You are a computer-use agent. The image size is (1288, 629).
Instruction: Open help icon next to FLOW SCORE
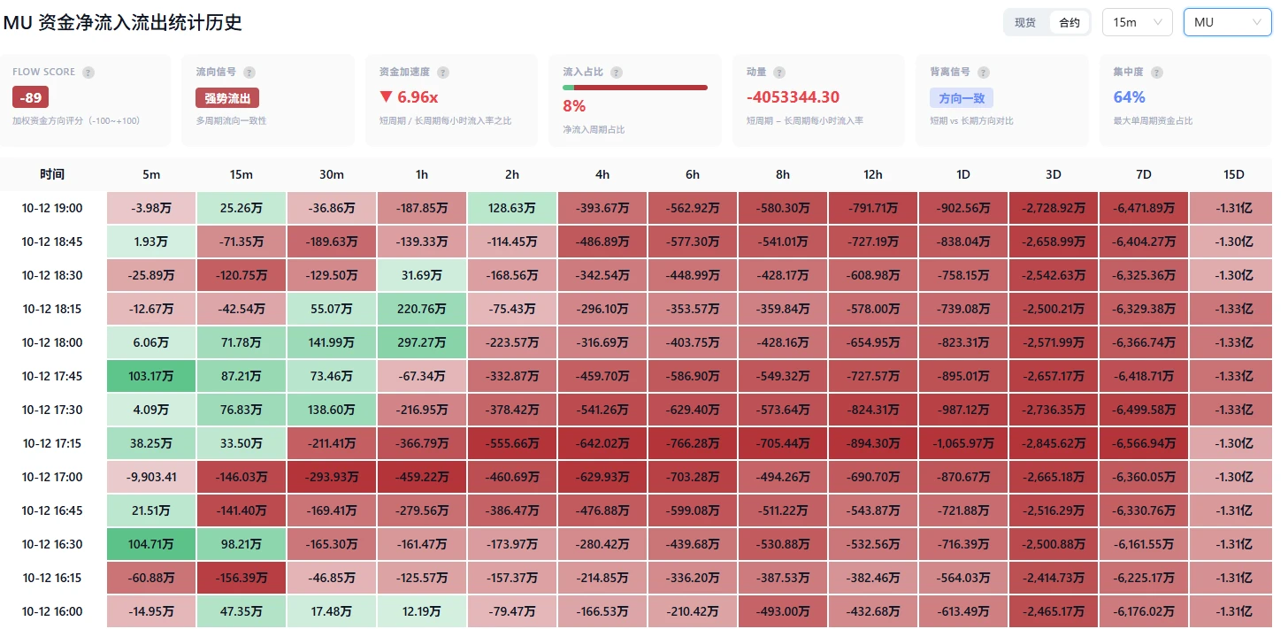(88, 73)
